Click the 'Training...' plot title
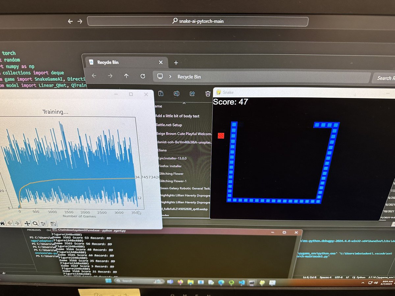The width and height of the screenshot is (395, 296). coord(56,112)
